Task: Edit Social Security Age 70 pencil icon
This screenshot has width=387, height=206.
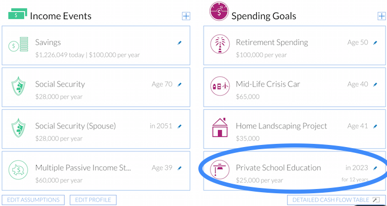Action: 180,84
